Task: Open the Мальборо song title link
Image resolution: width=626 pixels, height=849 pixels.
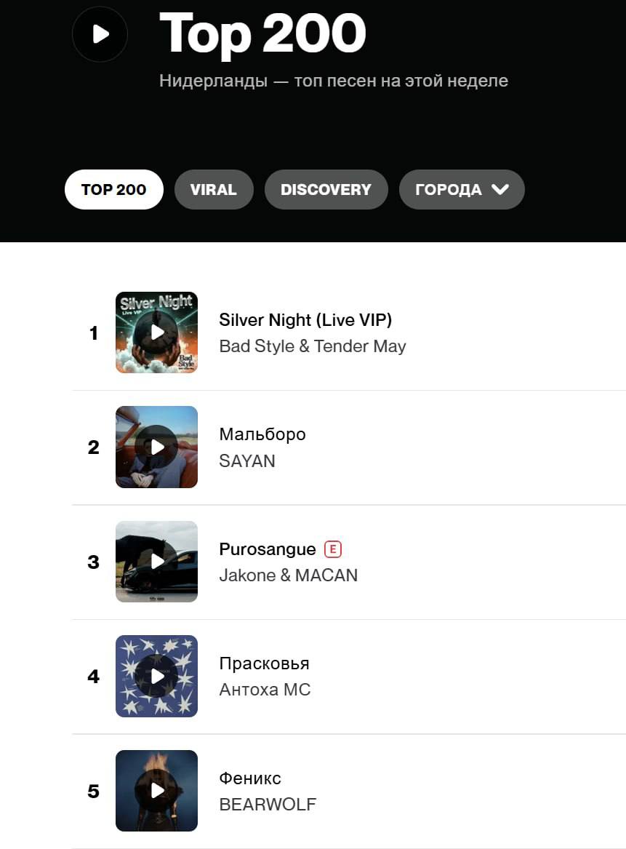Action: (x=262, y=434)
